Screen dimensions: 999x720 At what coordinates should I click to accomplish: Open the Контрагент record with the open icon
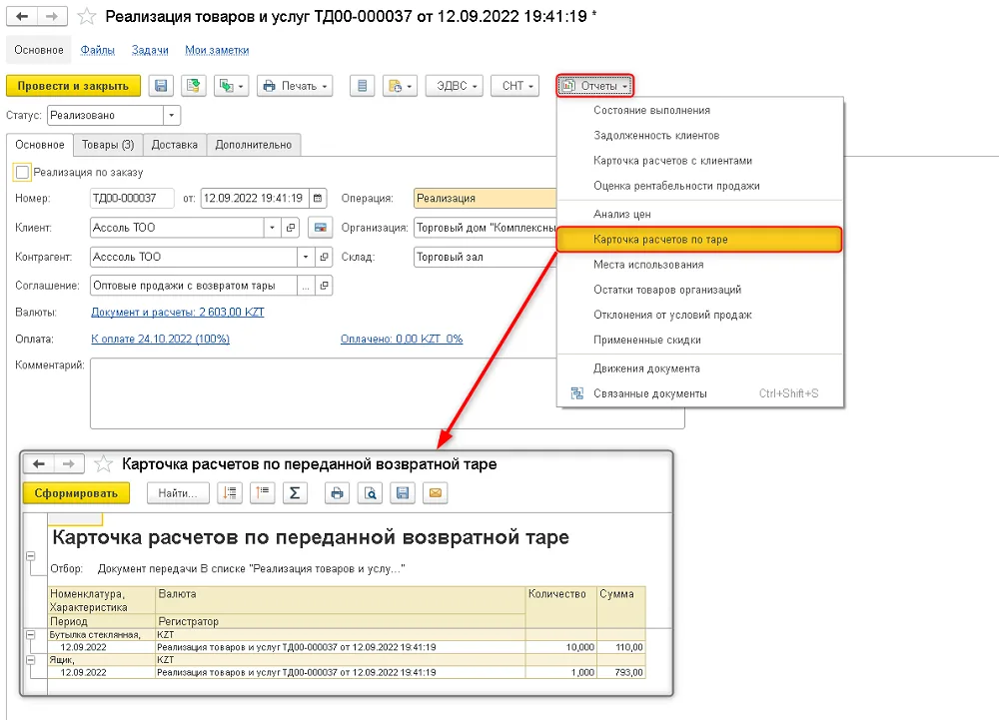[x=325, y=257]
